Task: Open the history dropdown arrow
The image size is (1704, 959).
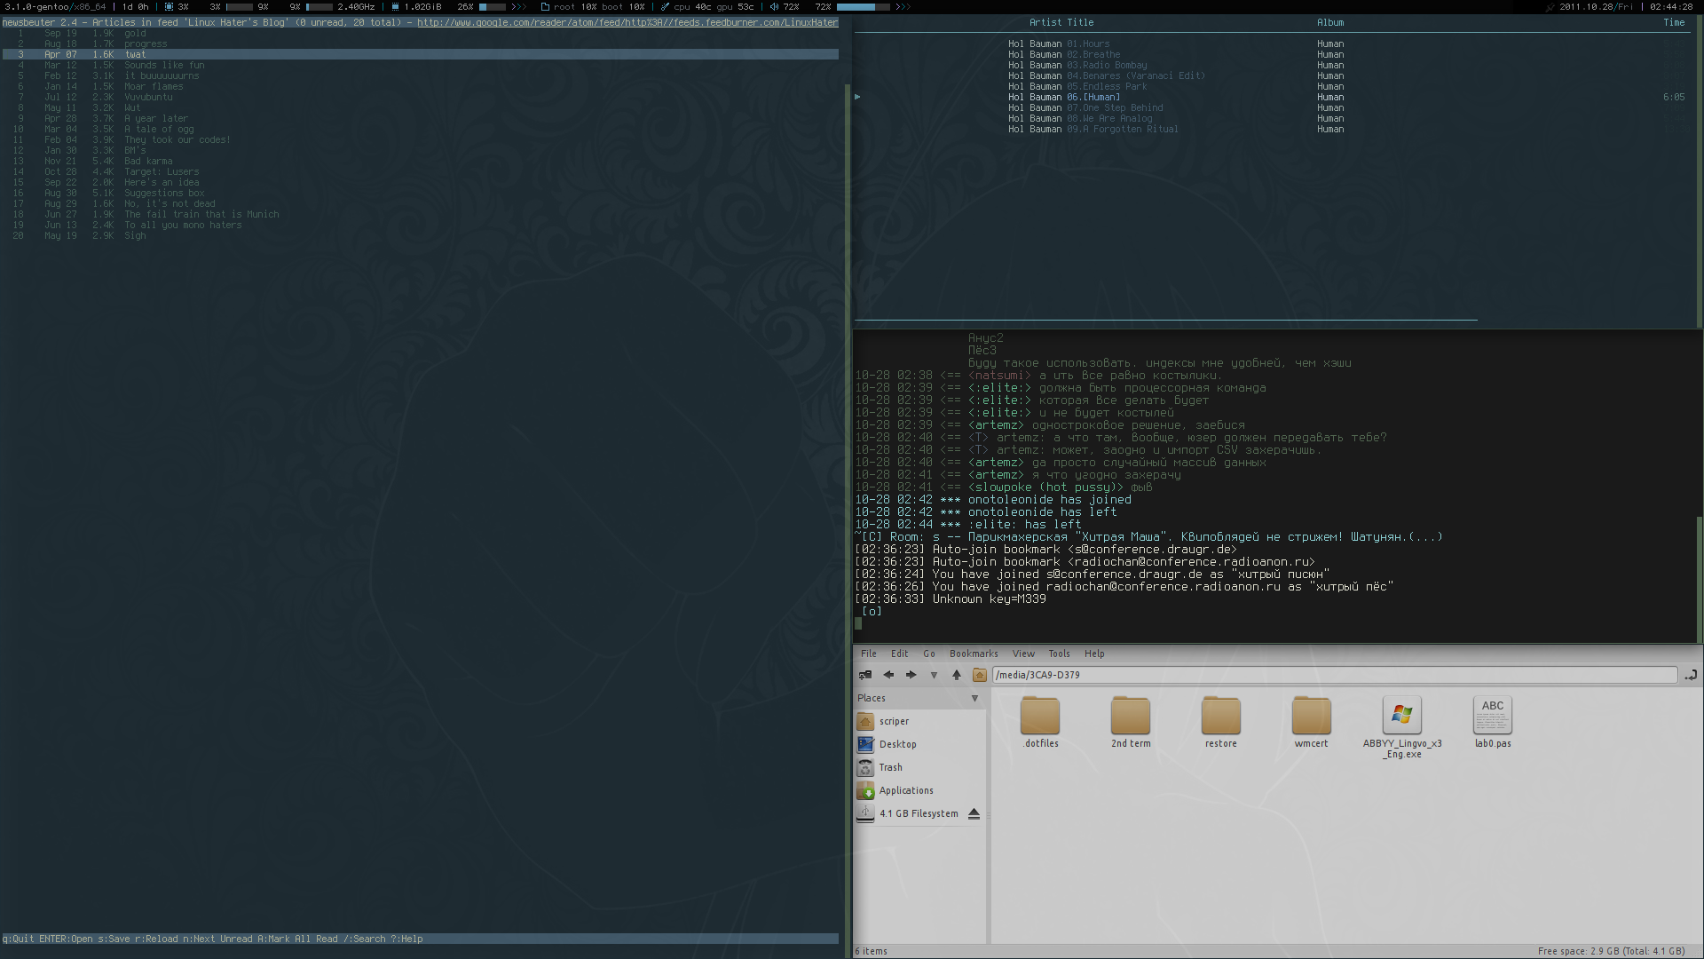Action: pos(934,675)
